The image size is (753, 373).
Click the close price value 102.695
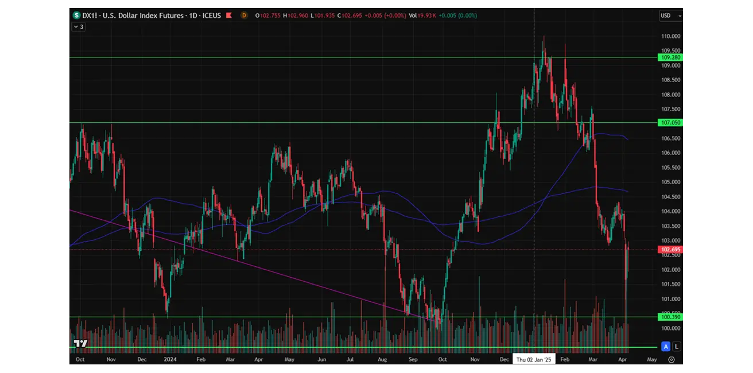click(352, 15)
